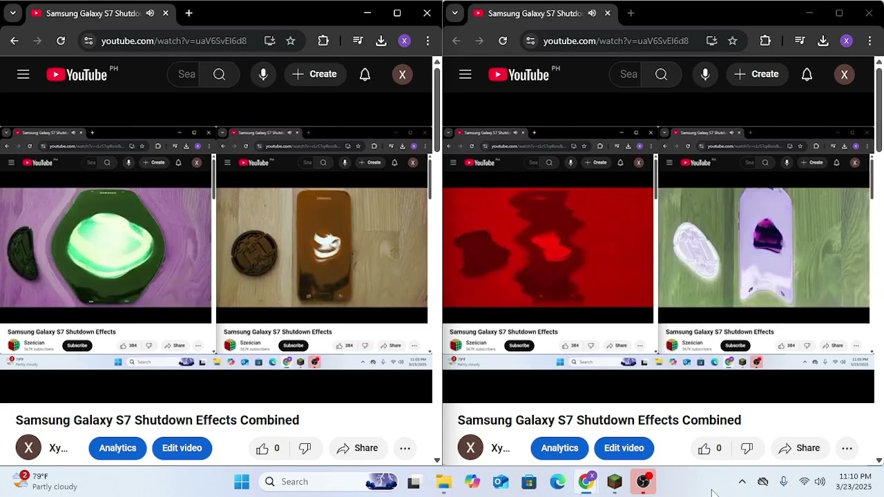Click the left window vertical scrollbar thumb
This screenshot has width=884, height=497.
[x=437, y=109]
